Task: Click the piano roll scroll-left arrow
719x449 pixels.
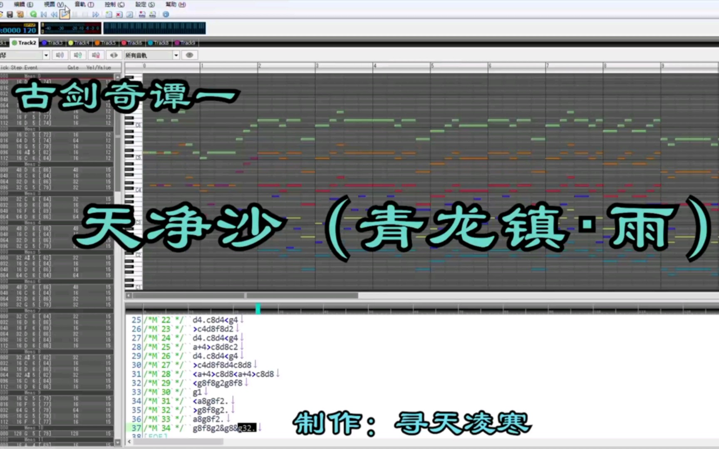Action: pos(129,296)
